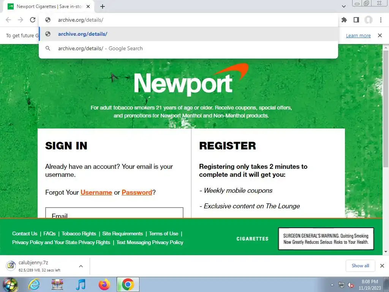
Task: Click the Surgeon General's Warning box
Action: [x=326, y=239]
